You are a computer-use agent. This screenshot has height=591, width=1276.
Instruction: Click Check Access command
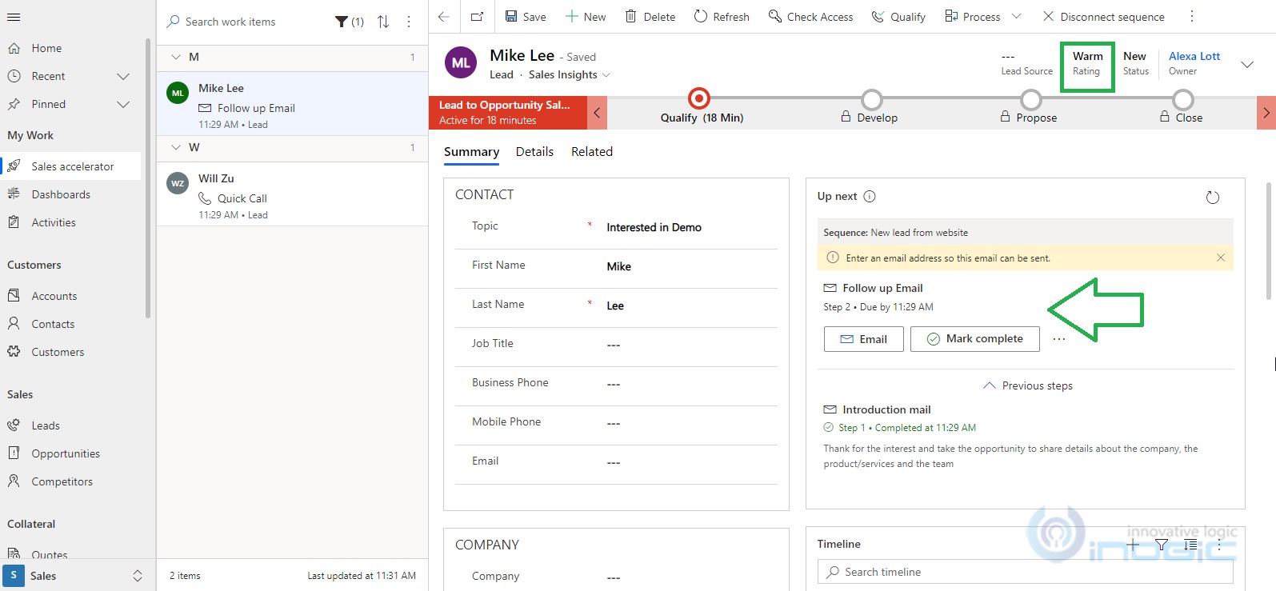[x=810, y=17]
